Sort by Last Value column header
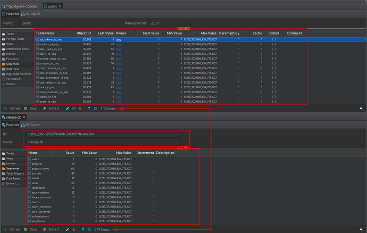The image size is (367, 233). [103, 34]
